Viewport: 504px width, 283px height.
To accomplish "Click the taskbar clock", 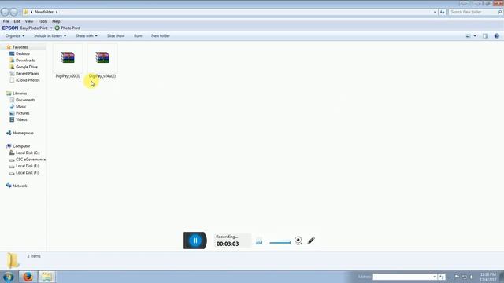I will click(x=488, y=277).
